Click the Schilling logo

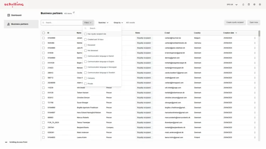(x=14, y=5)
